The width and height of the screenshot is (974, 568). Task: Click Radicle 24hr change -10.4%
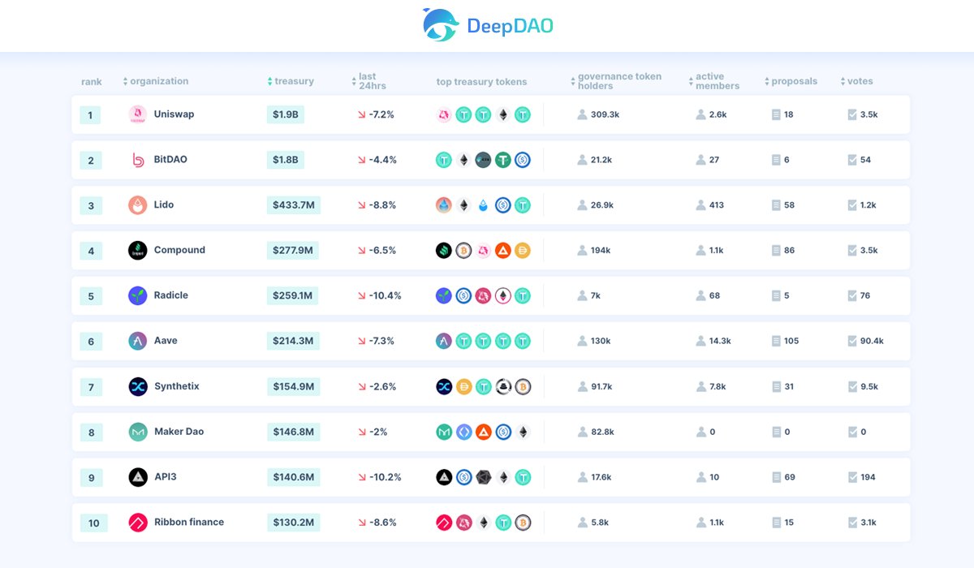click(x=385, y=296)
